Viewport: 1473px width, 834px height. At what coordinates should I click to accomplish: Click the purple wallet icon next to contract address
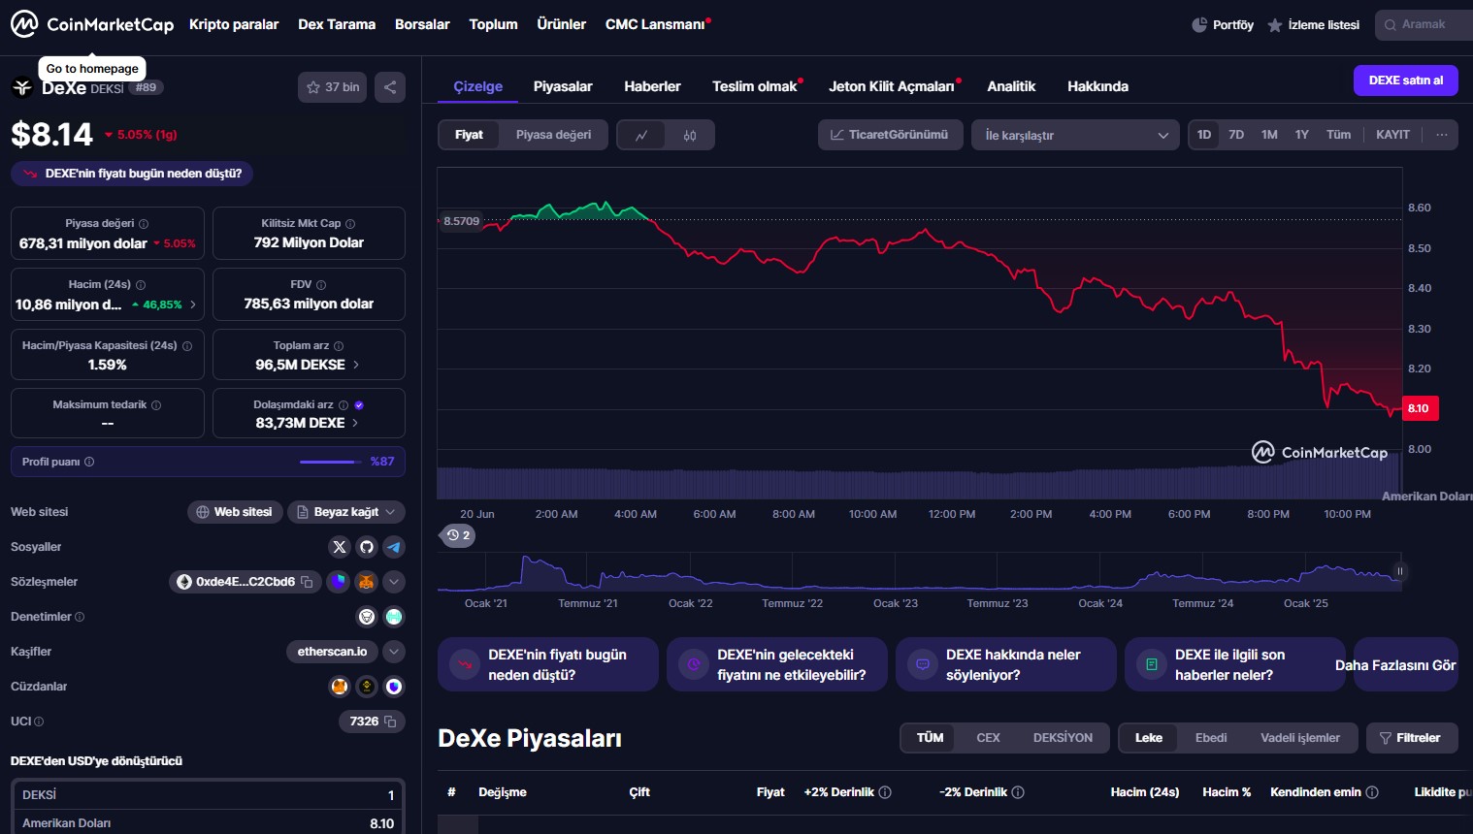[x=338, y=582]
